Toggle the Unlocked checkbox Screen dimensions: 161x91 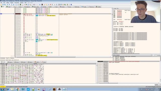click(158, 55)
